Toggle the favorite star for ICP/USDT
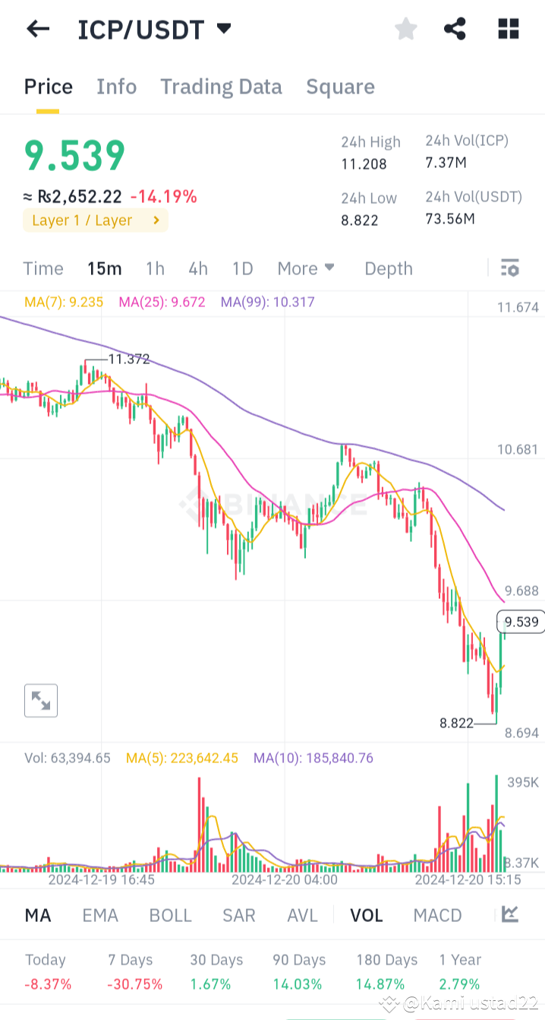 pos(406,29)
